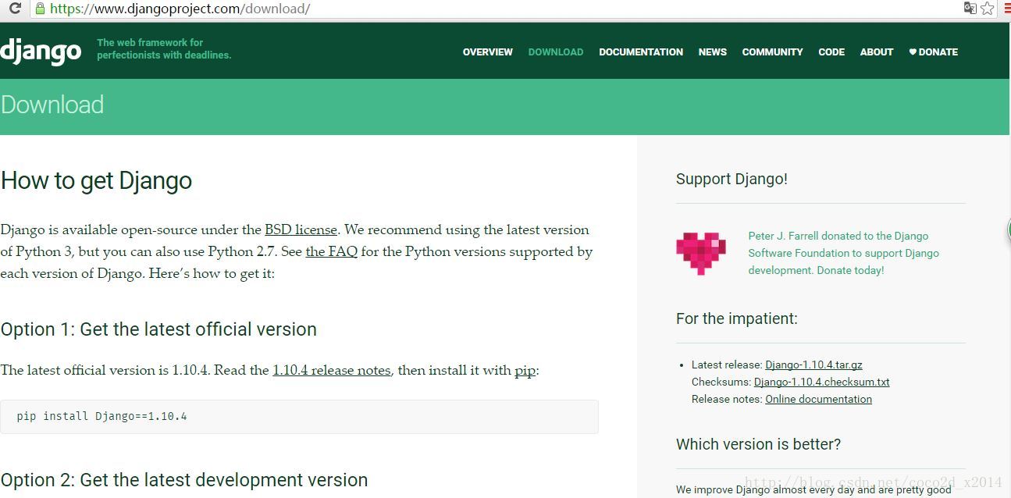Open Django-1.10.4.checksum.txt link
This screenshot has width=1011, height=498.
pyautogui.click(x=821, y=382)
